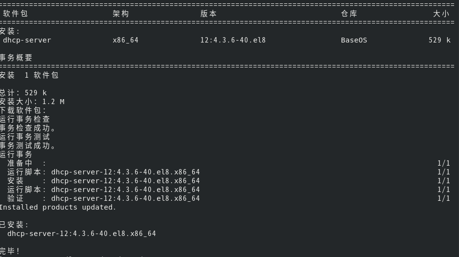Viewport: 459px width, 257px height.
Task: Click the 事务概要 heading line
Action: [17, 58]
